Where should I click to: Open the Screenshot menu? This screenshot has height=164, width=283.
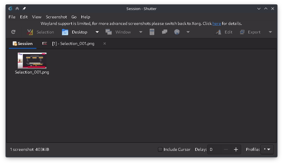coord(56,17)
